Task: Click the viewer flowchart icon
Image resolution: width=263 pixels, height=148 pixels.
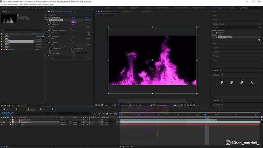Action: 191,105
